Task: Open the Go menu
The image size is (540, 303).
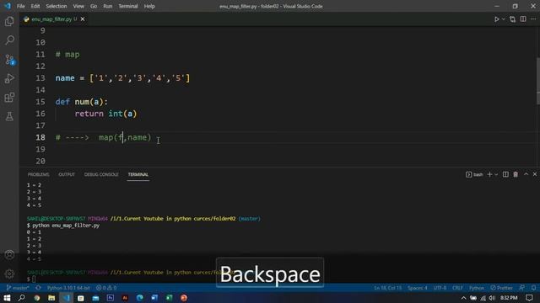Action: tap(94, 6)
